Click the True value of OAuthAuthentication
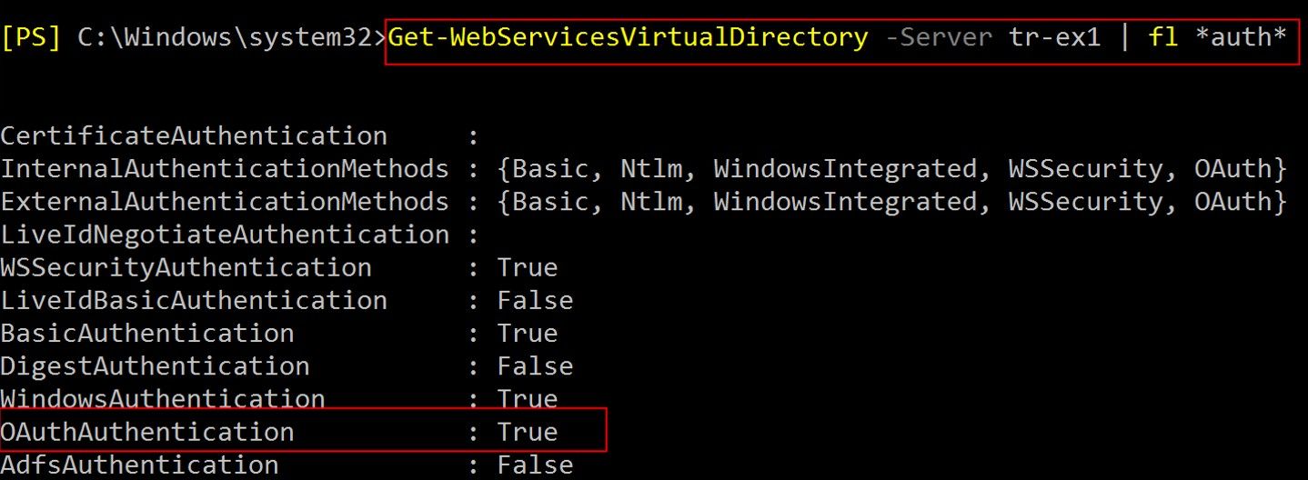Screen dimensions: 1308x480 527,431
